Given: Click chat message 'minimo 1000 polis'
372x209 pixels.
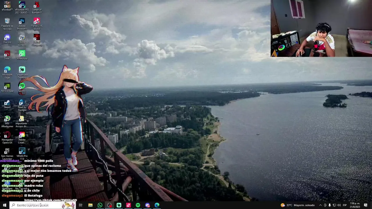Looking at the screenshot, I should click(39, 161).
